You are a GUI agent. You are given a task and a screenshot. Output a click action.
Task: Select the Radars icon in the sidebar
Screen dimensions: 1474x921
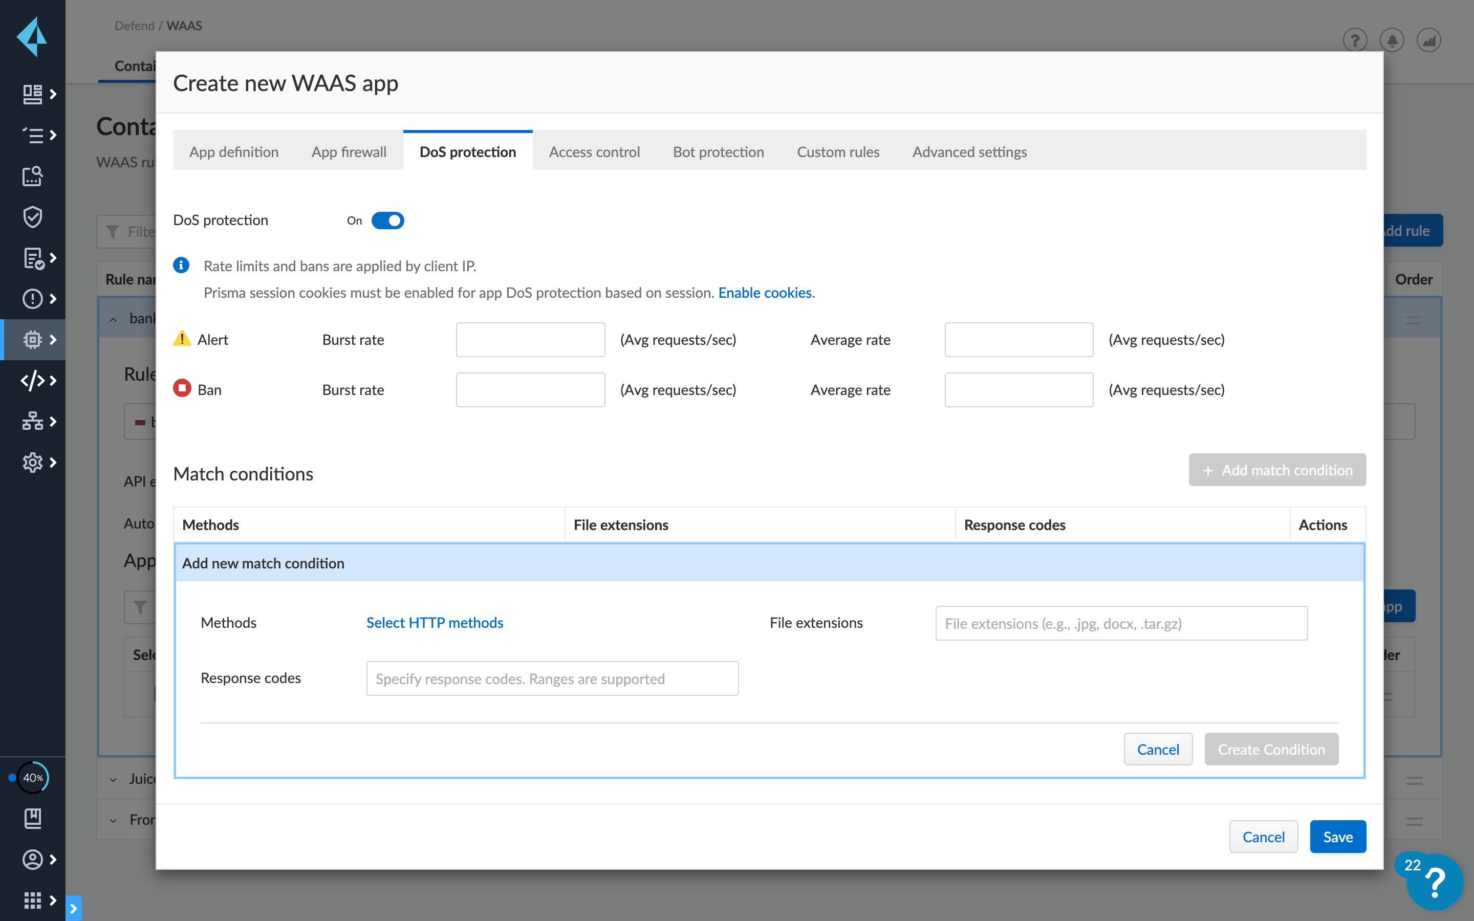33,134
